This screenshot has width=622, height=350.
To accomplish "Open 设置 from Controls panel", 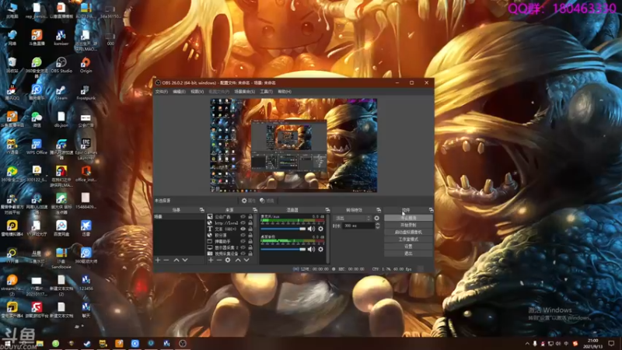I will [x=408, y=247].
